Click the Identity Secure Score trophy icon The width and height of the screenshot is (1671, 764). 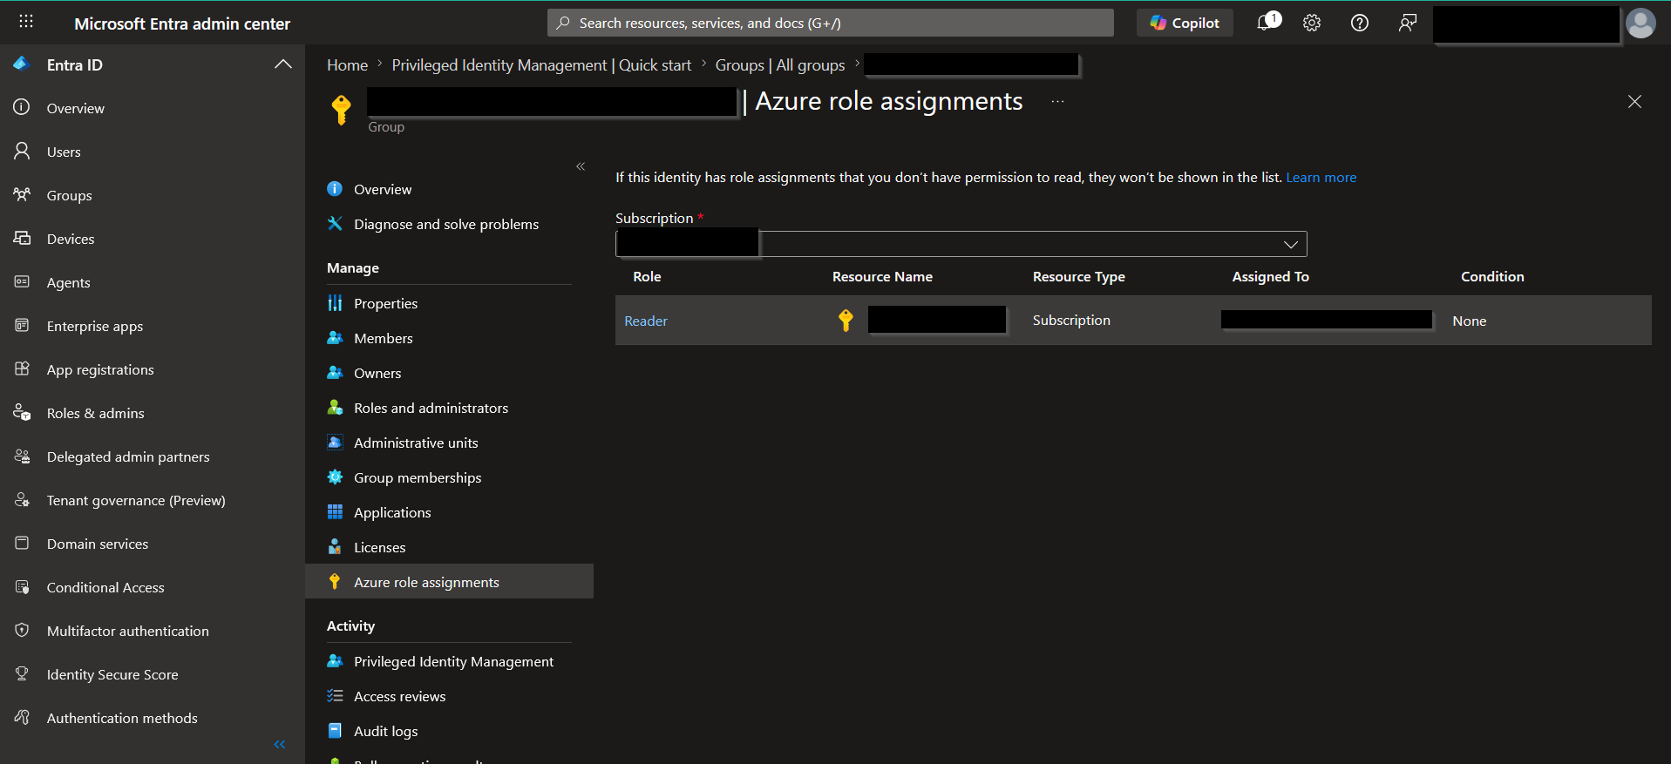pyautogui.click(x=23, y=673)
